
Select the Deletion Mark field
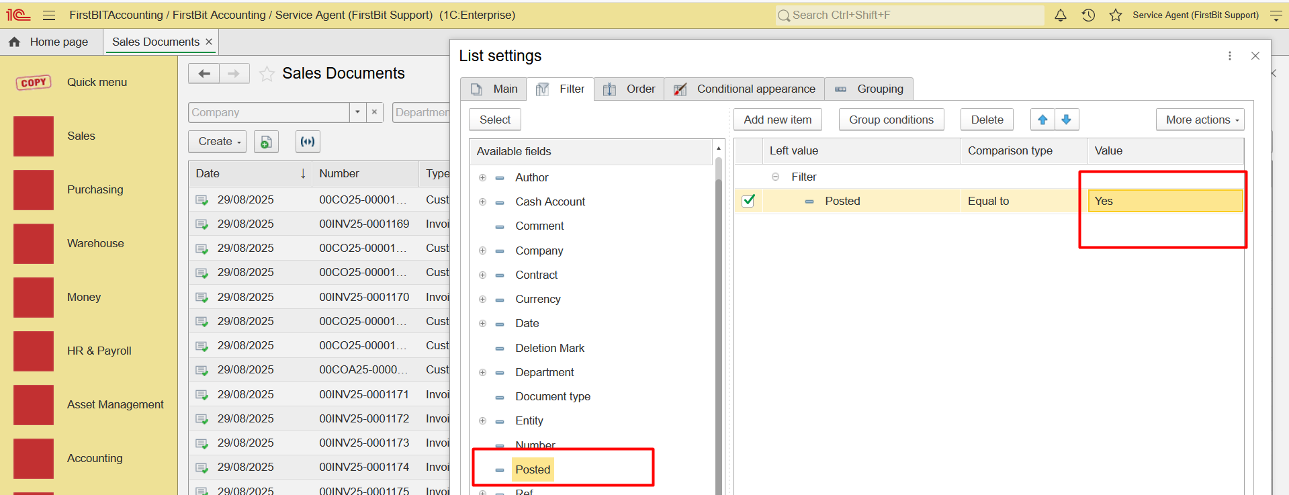pyautogui.click(x=549, y=348)
